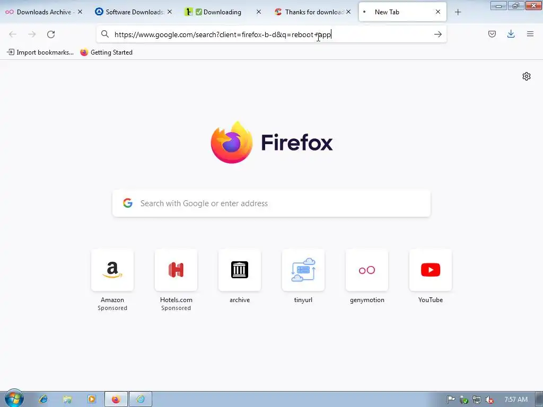
Task: Close the Software Downloads tab
Action: click(x=169, y=12)
